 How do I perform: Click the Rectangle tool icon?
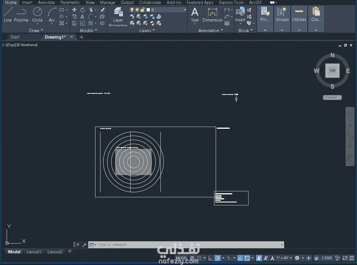(x=62, y=10)
